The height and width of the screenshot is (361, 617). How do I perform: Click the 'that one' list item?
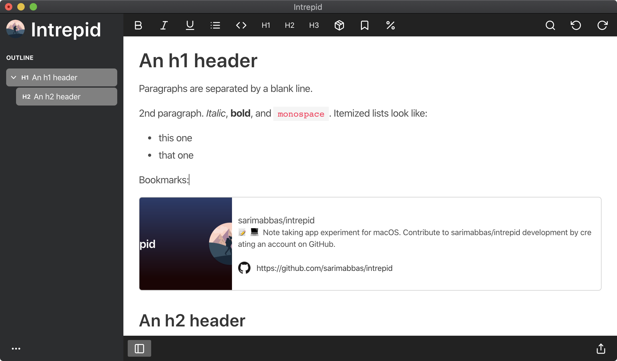click(176, 155)
